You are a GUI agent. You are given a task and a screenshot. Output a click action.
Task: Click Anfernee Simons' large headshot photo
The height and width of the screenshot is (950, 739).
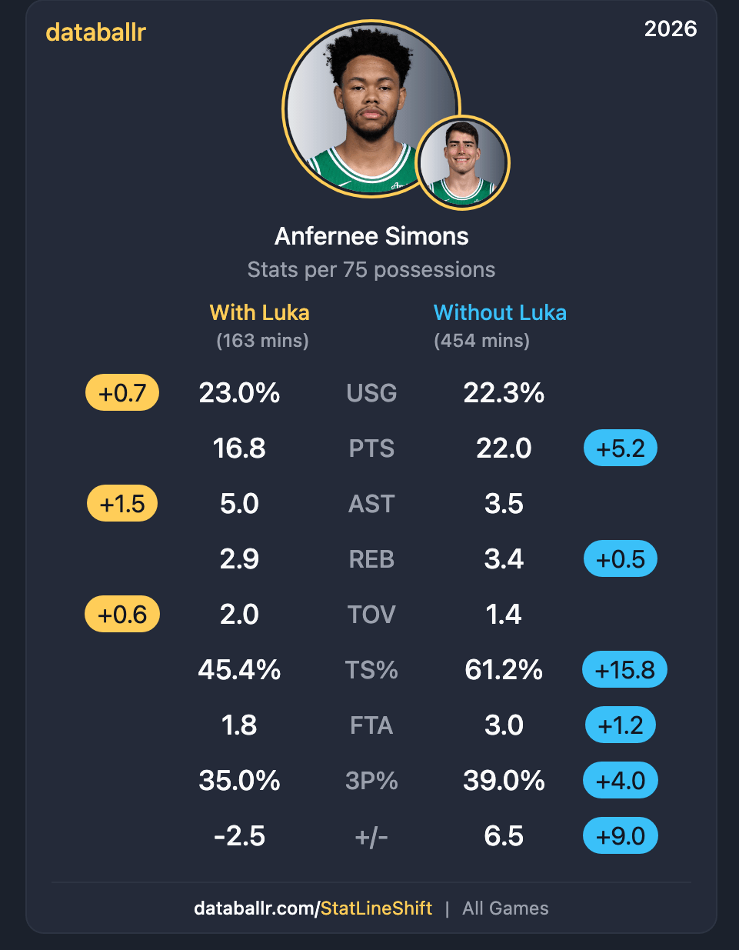tap(361, 104)
